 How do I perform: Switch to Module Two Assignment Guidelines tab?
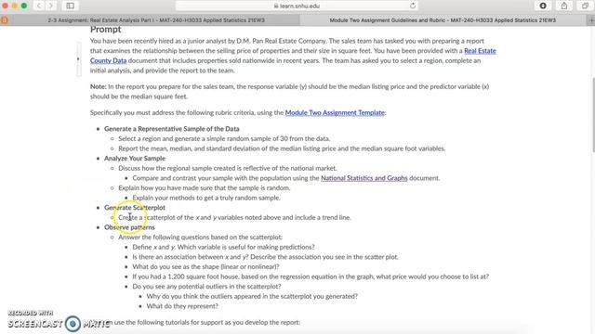(443, 20)
